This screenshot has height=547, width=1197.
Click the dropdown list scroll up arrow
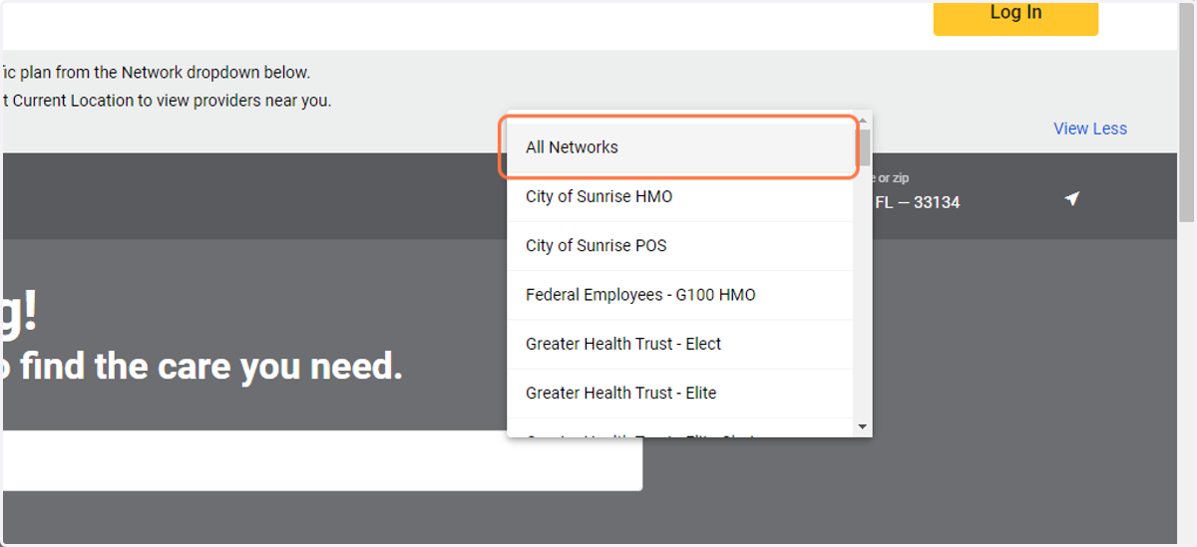pos(863,119)
